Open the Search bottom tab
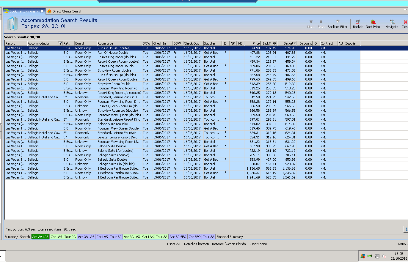 point(25,237)
